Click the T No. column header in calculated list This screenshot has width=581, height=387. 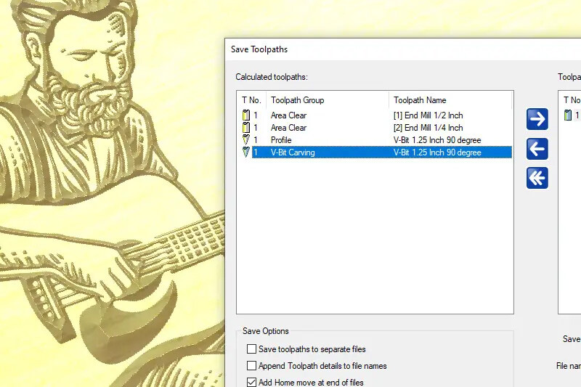pyautogui.click(x=251, y=100)
